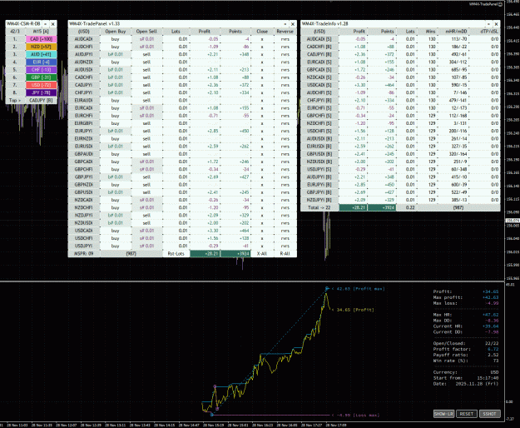The image size is (520, 428).
Task: Minimize the WM4X-TradePanel window
Action: point(285,24)
